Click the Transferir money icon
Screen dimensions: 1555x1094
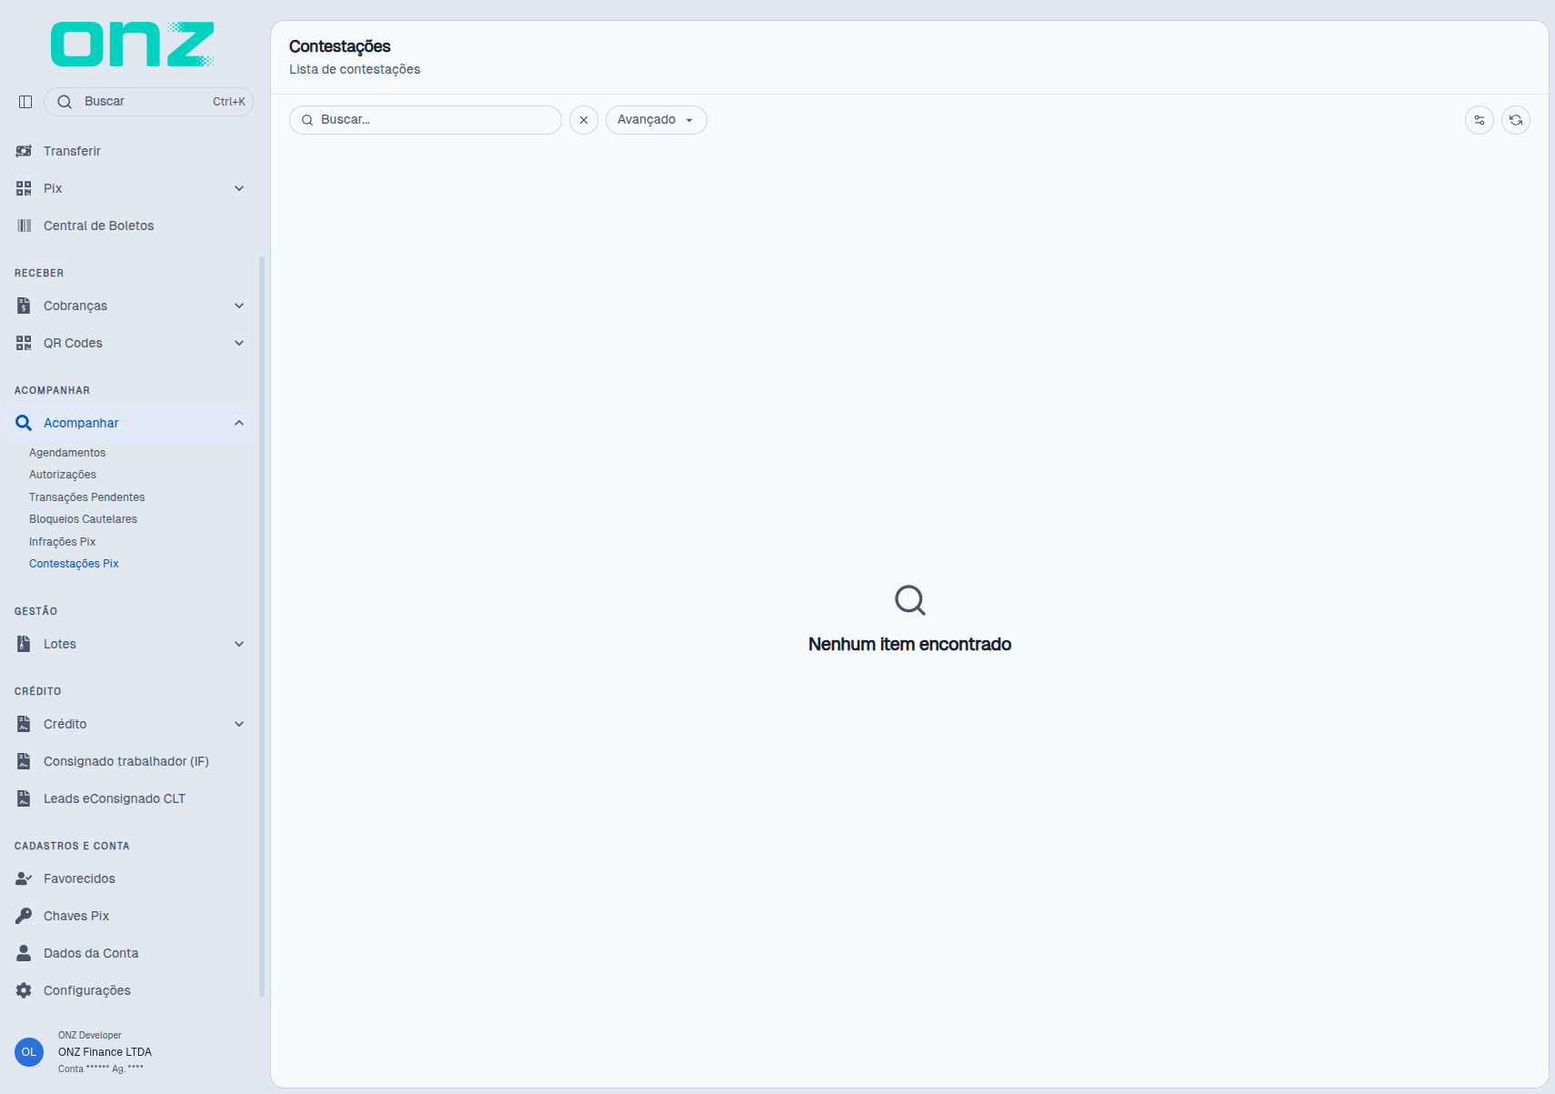[24, 151]
